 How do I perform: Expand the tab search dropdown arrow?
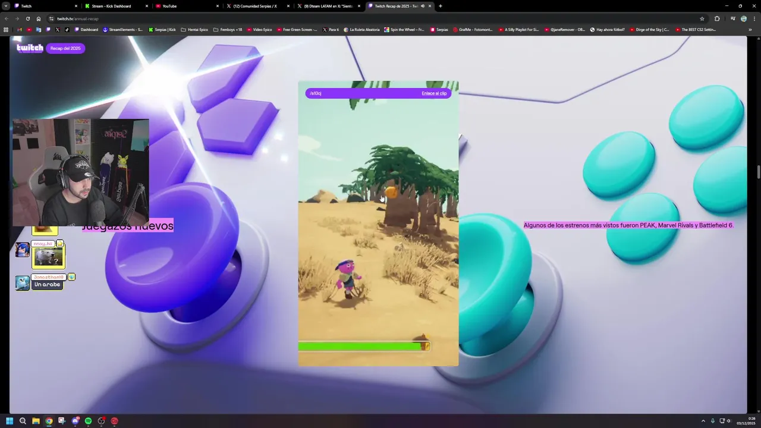5,6
